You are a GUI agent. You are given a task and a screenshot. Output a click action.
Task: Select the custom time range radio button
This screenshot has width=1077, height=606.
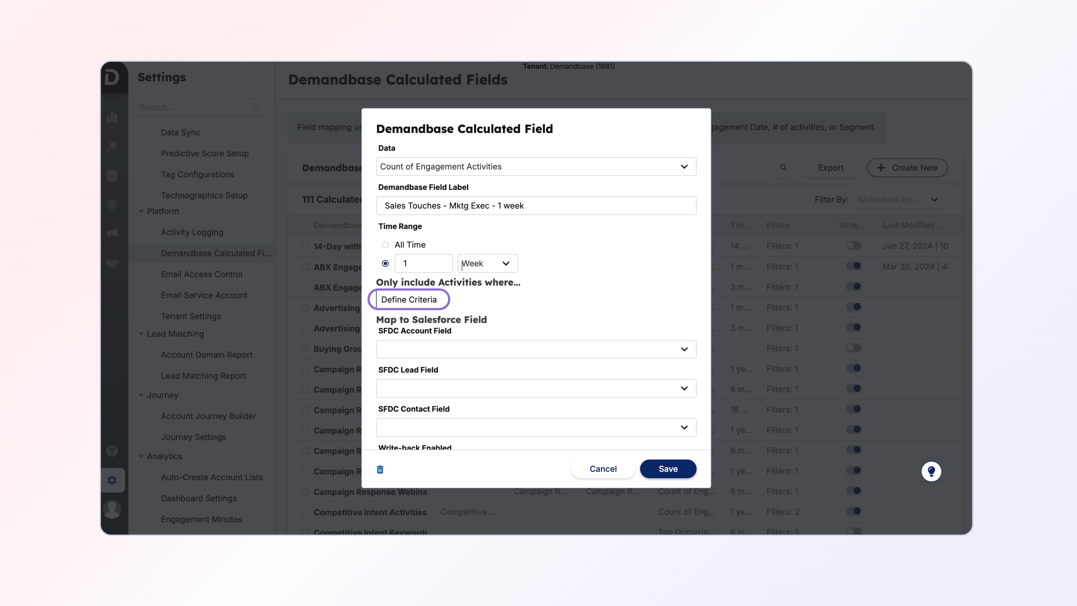coord(385,263)
